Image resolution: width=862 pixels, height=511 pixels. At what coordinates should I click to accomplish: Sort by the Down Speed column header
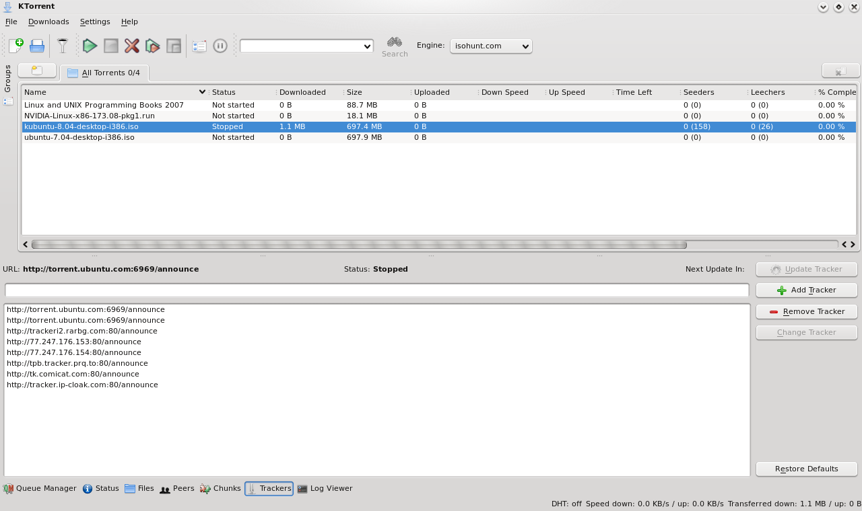click(511, 92)
